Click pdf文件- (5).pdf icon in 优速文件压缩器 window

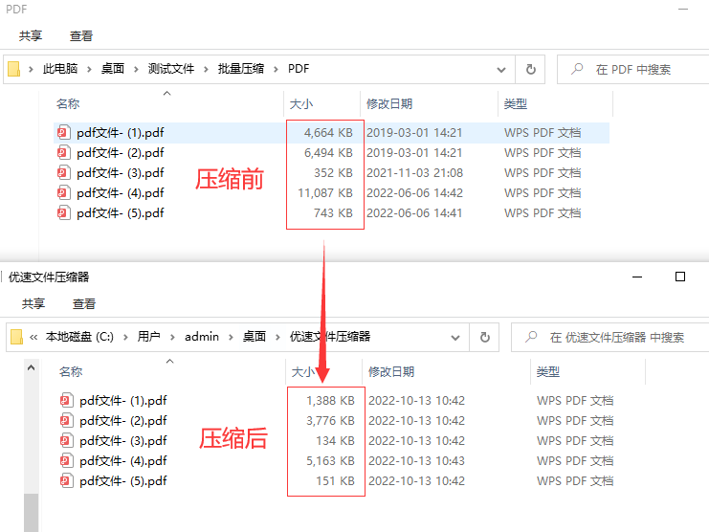pyautogui.click(x=66, y=481)
